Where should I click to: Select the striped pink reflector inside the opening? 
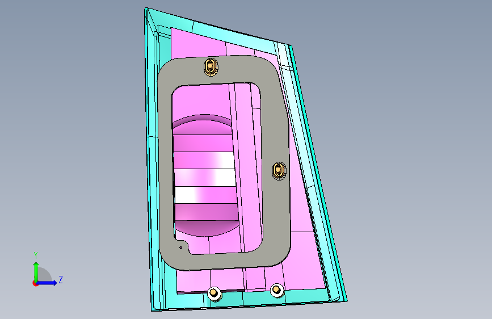point(205,176)
